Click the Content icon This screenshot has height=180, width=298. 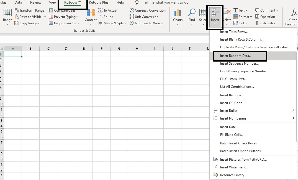point(91,12)
